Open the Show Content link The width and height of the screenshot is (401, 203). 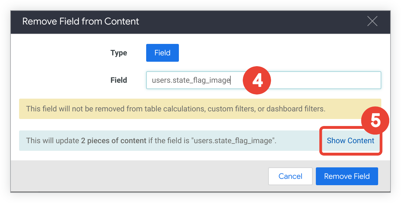350,141
